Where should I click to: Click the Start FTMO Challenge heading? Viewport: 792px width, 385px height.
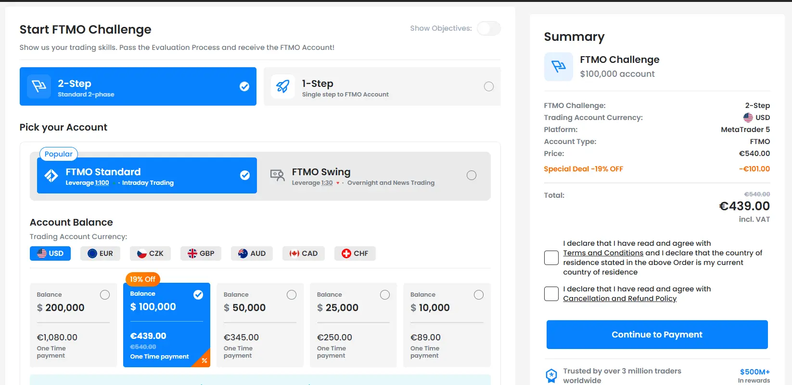[x=86, y=30]
